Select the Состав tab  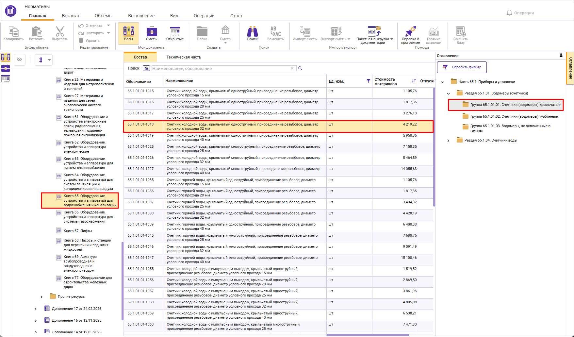[x=140, y=57]
